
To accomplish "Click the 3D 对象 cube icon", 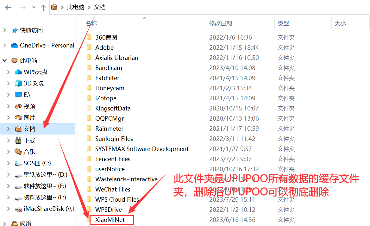I will (18, 84).
